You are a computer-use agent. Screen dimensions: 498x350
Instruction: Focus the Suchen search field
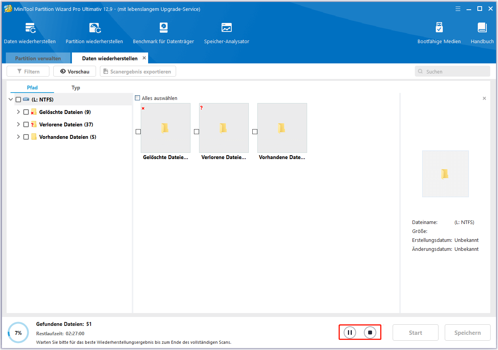point(453,72)
